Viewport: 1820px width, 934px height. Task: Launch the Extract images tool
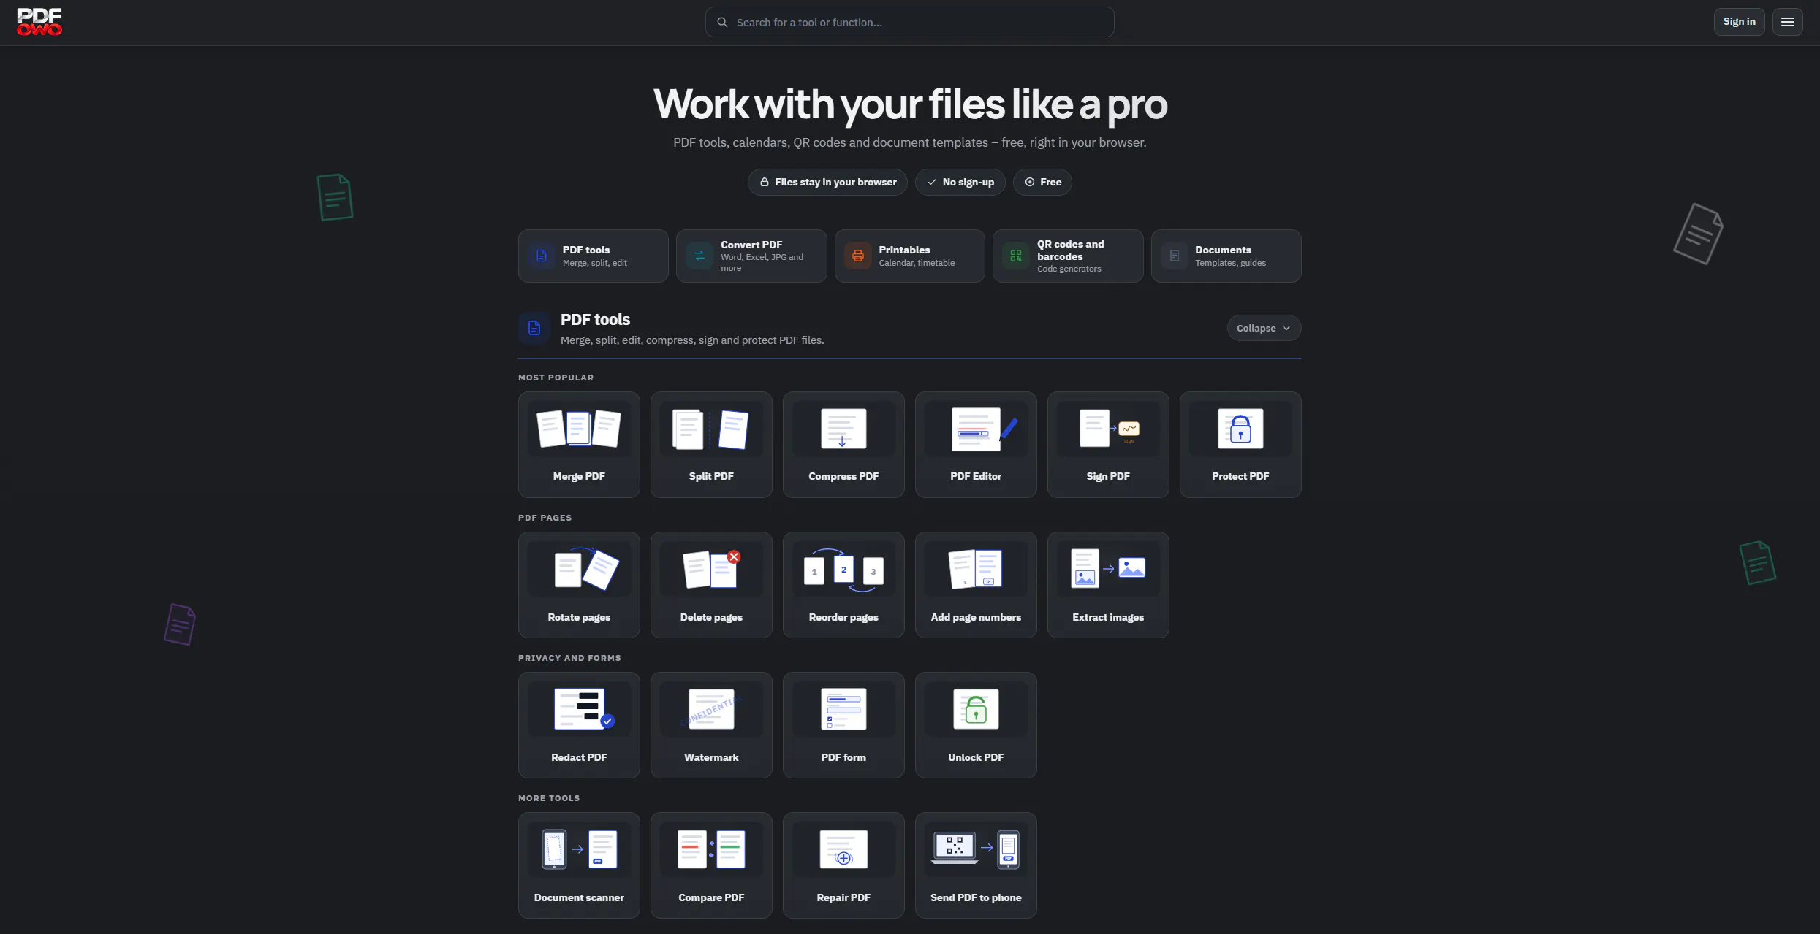point(1108,585)
